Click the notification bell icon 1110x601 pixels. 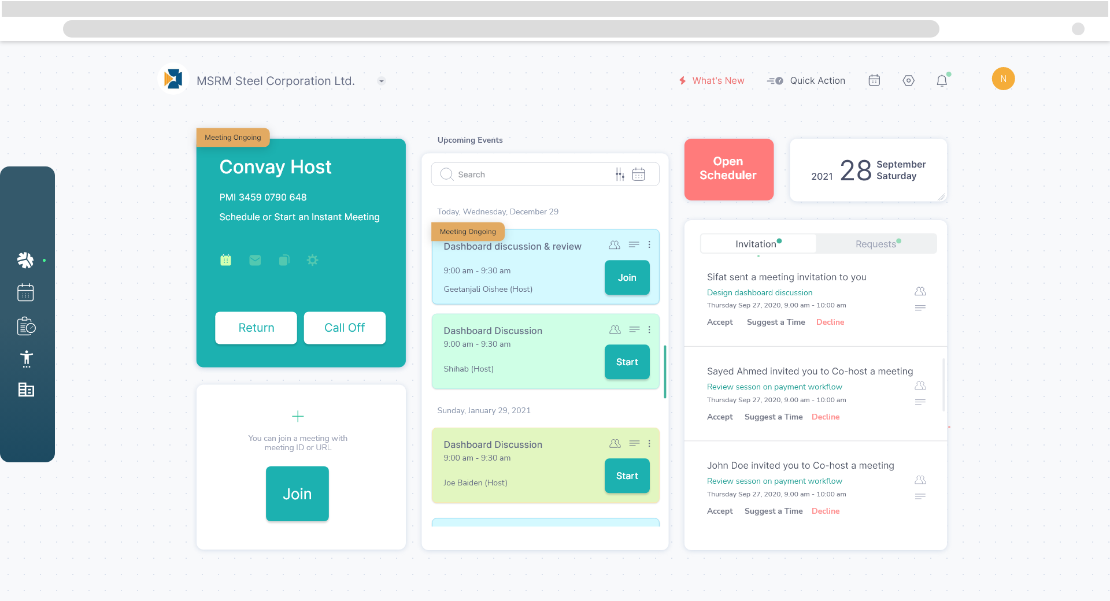coord(942,81)
